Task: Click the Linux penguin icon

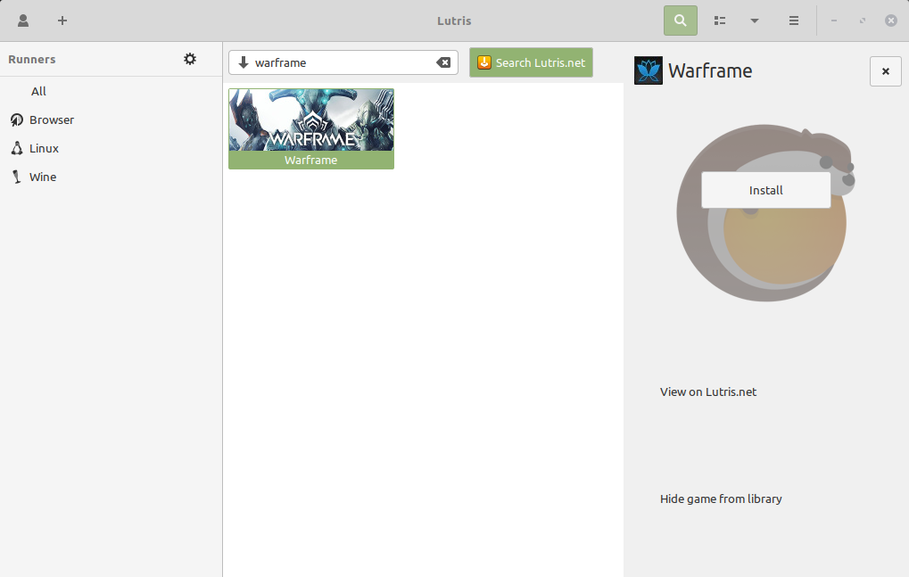Action: [17, 148]
